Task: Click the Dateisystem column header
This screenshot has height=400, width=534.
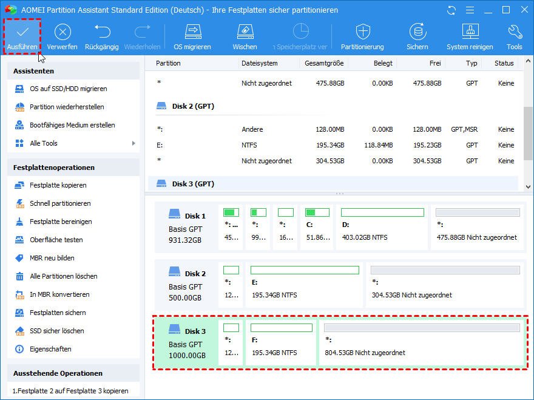Action: coord(259,63)
